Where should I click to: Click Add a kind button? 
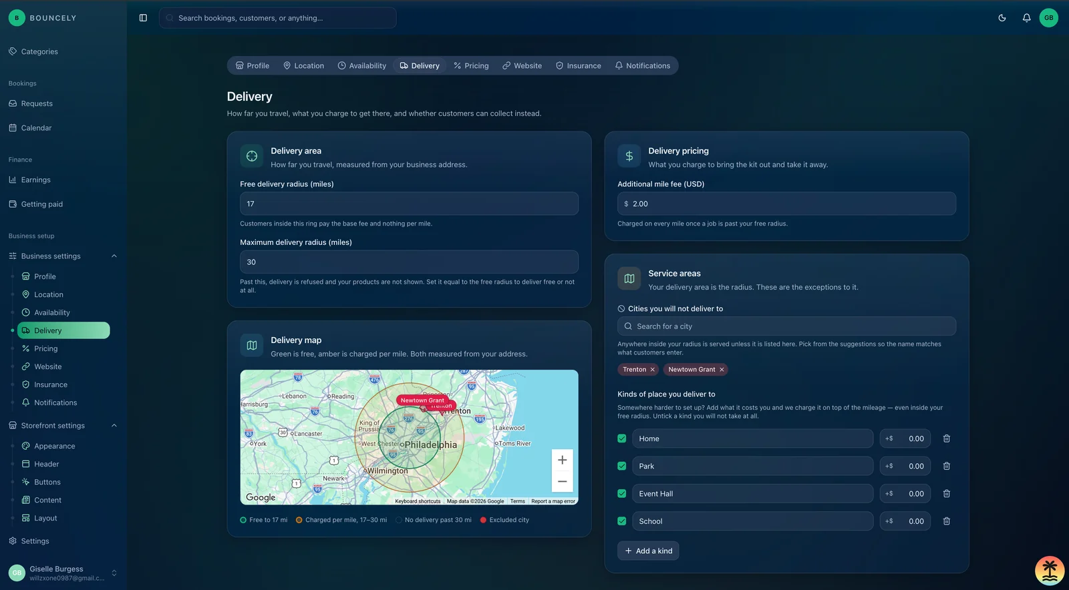click(x=648, y=551)
